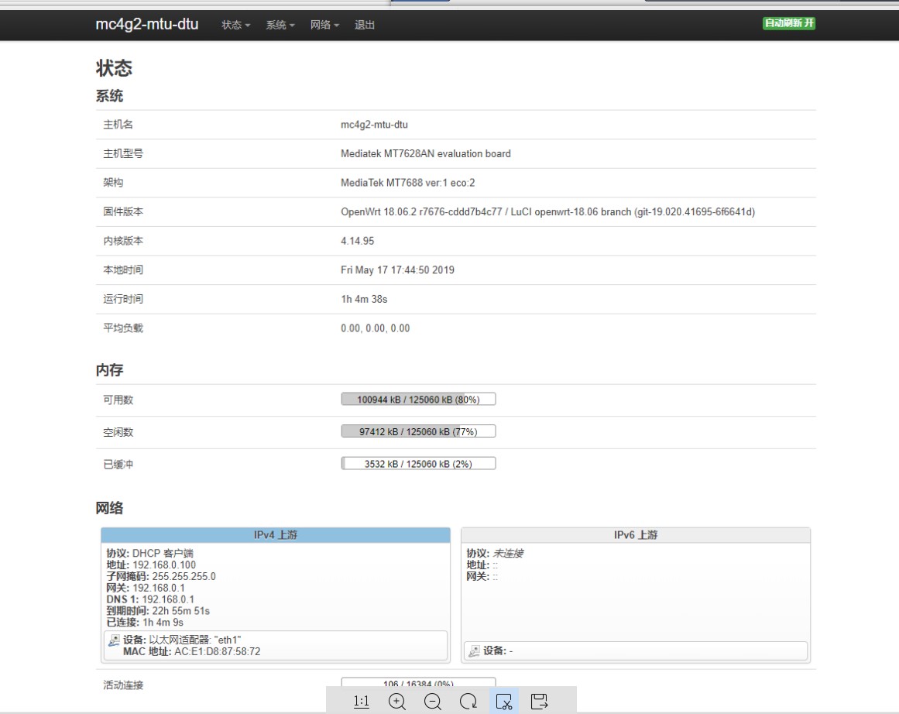Click the 1:1 actual size icon

(x=361, y=702)
